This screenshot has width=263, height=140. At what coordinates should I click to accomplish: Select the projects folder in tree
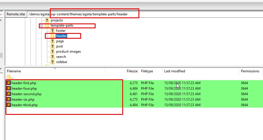coord(57,20)
